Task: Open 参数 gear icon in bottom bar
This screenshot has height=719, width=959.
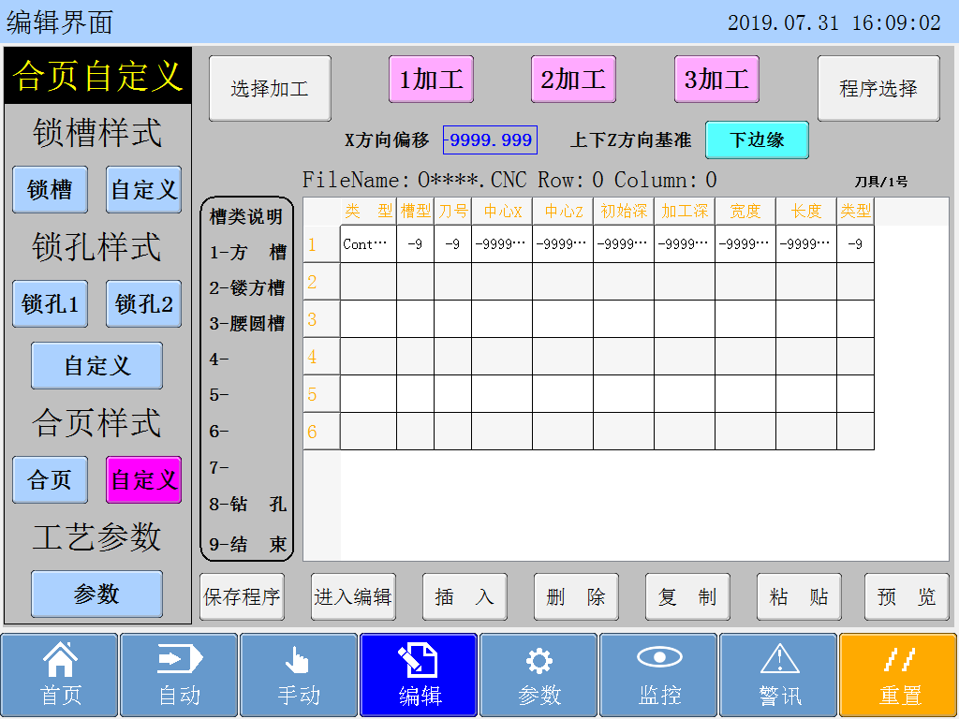Action: pos(539,675)
